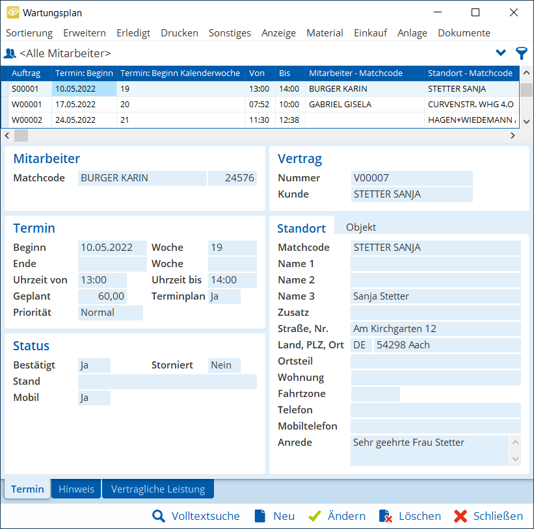The width and height of the screenshot is (534, 529).
Task: Click the Straße, Nr. address field
Action: 435,329
